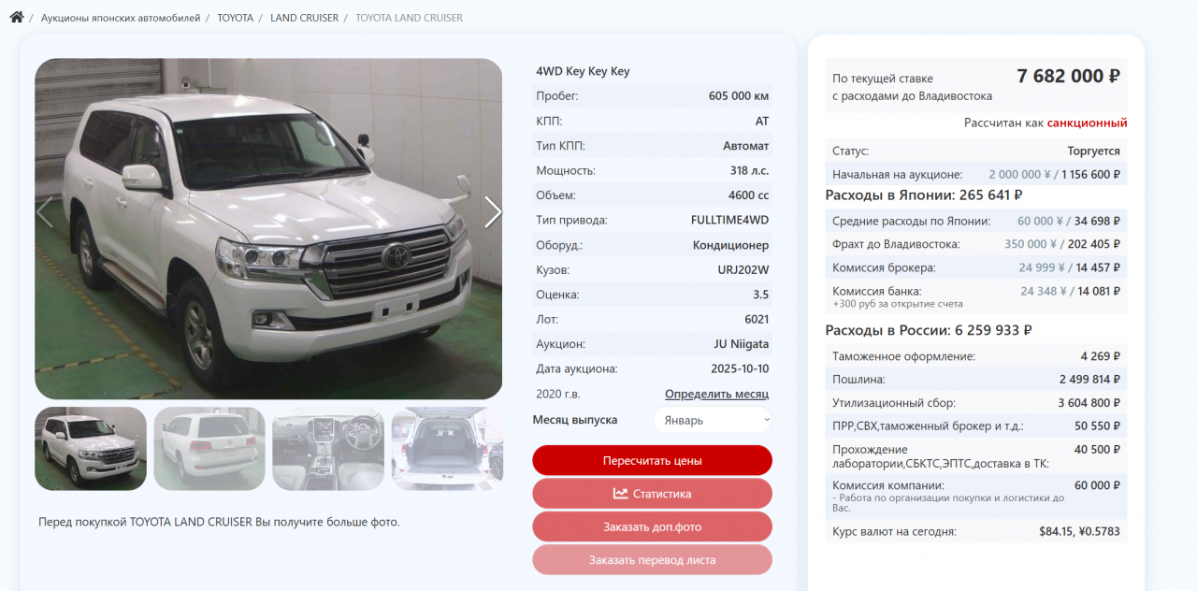
Task: Click the large main Land Cruiser photo
Action: click(x=268, y=229)
